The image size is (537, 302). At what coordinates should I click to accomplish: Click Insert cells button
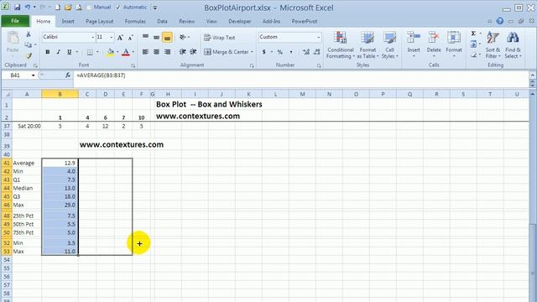(x=414, y=44)
